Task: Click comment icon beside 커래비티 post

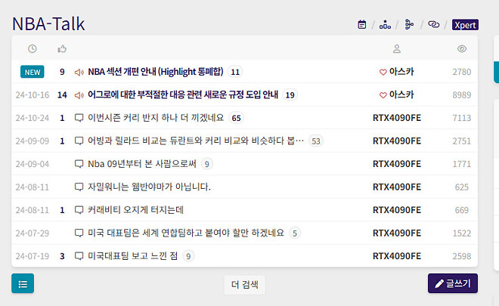Action: [79, 210]
